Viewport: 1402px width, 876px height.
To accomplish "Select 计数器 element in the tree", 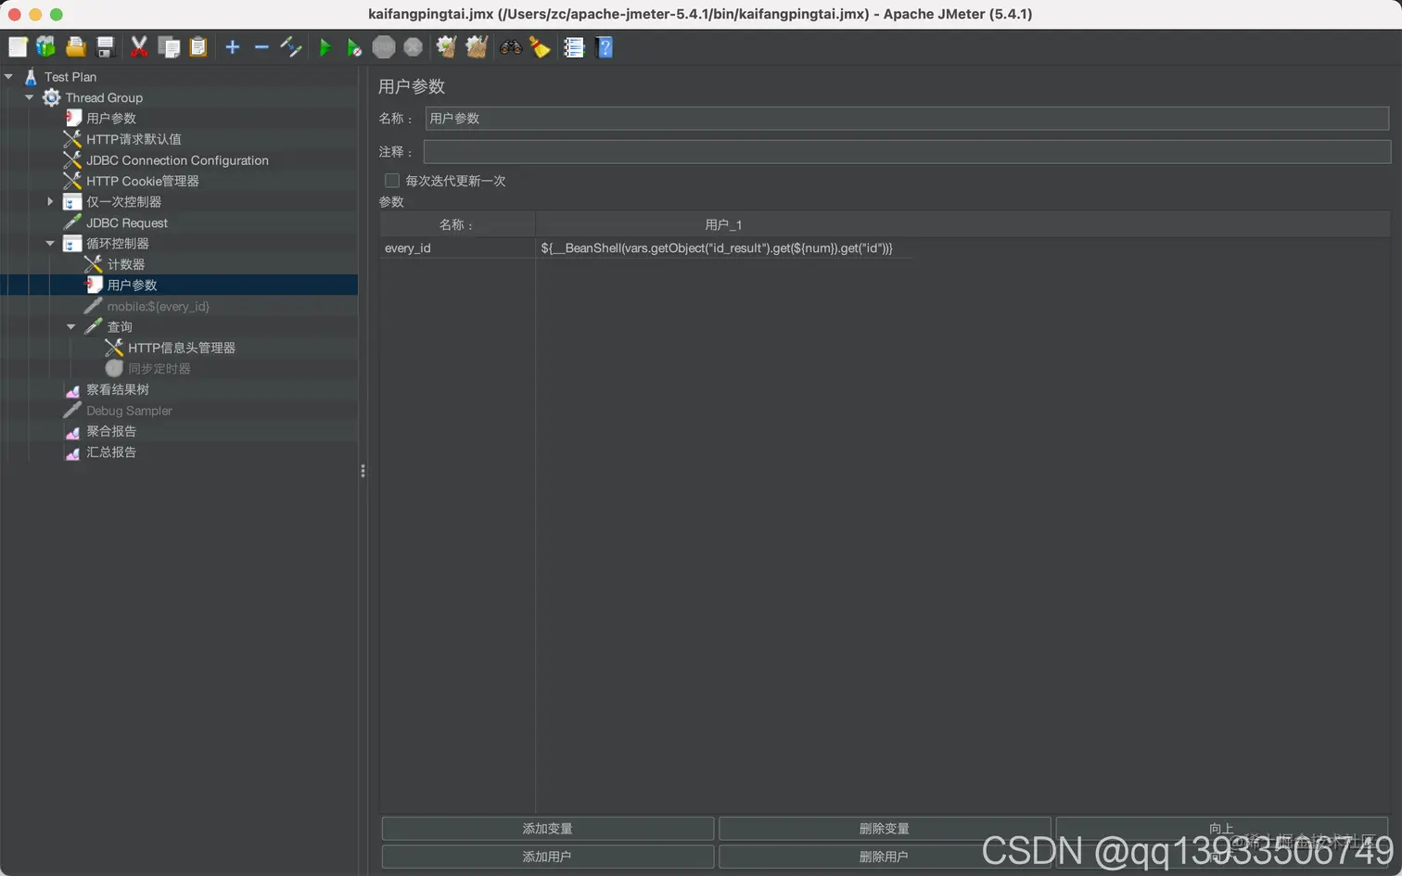I will 125,264.
